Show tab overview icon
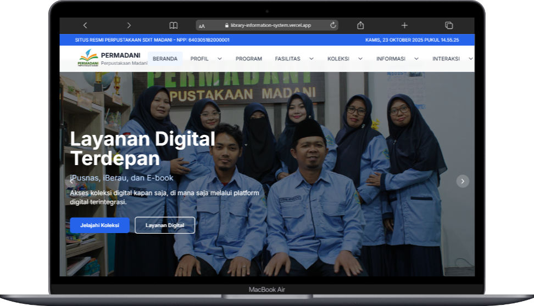The image size is (534, 306). (449, 25)
